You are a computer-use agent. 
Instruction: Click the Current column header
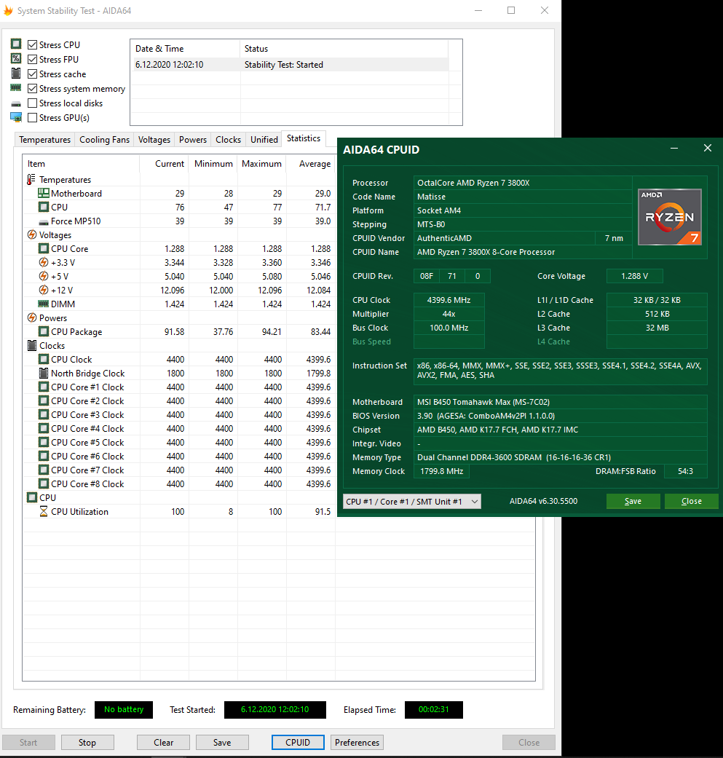tap(165, 164)
